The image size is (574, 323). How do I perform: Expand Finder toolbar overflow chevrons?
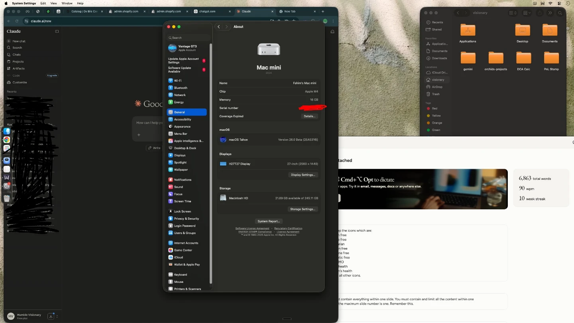550,13
